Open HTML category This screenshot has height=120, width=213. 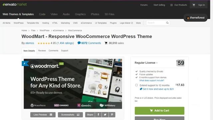pos(55,23)
